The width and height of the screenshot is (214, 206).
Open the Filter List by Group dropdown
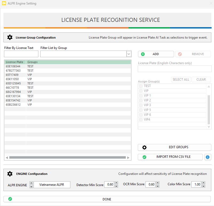(x=129, y=54)
